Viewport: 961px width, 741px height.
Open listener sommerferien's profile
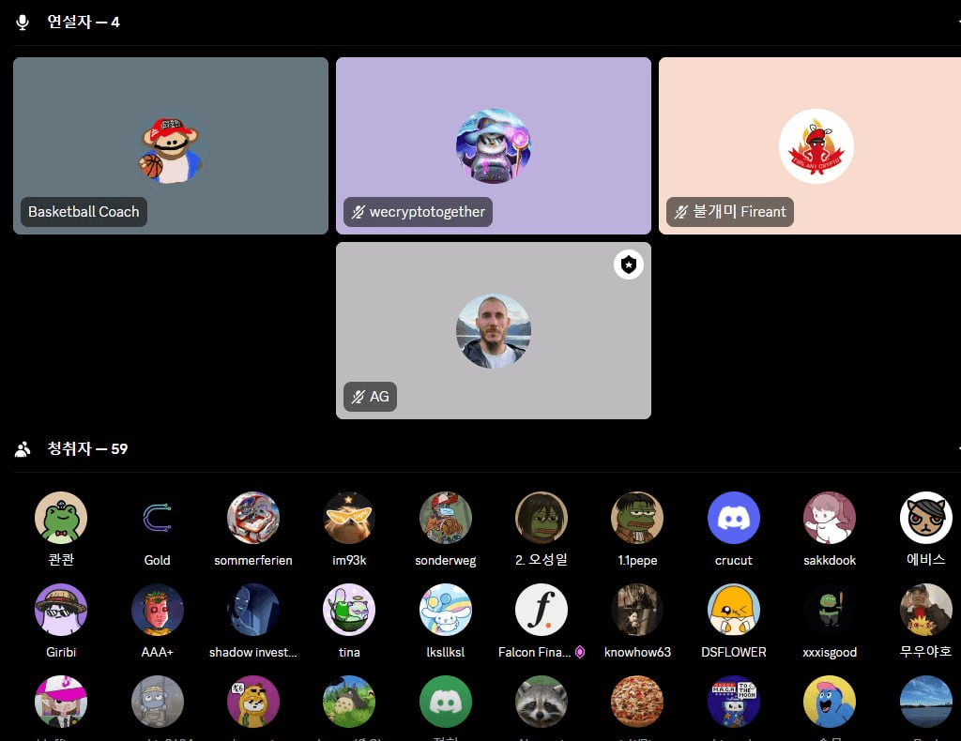(x=253, y=518)
